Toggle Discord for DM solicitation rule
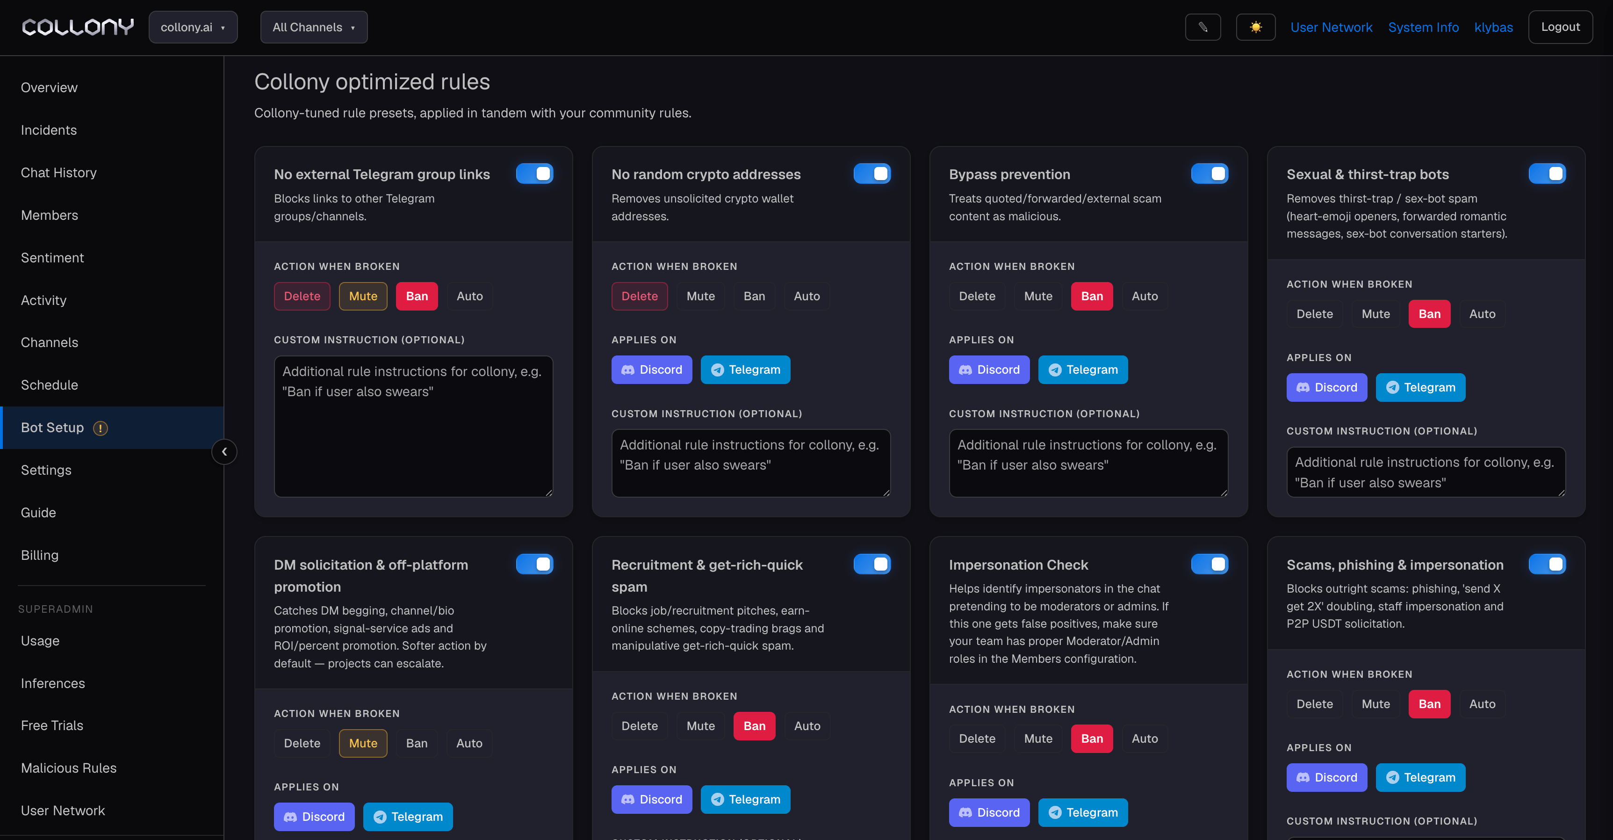Image resolution: width=1613 pixels, height=840 pixels. point(314,817)
